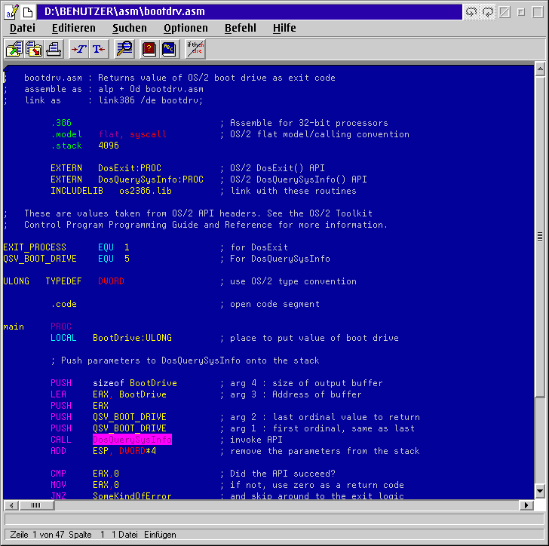Click the ULONG type name before TYPEDEF
Screen dimensions: 549x546
pos(16,281)
